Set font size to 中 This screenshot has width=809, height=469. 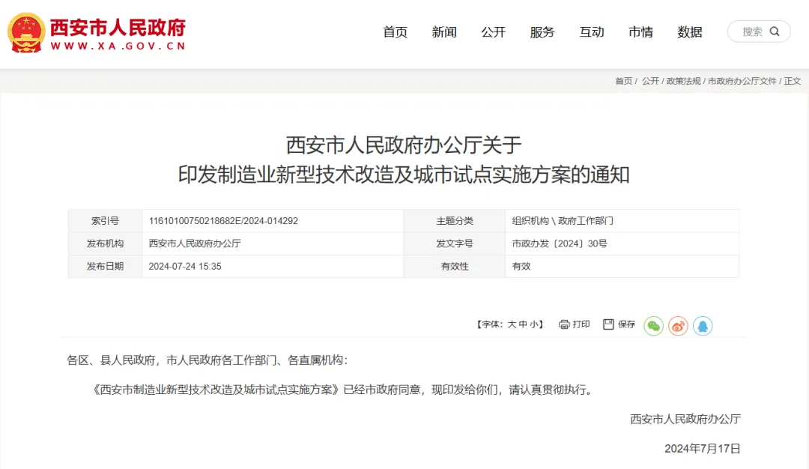pyautogui.click(x=523, y=324)
